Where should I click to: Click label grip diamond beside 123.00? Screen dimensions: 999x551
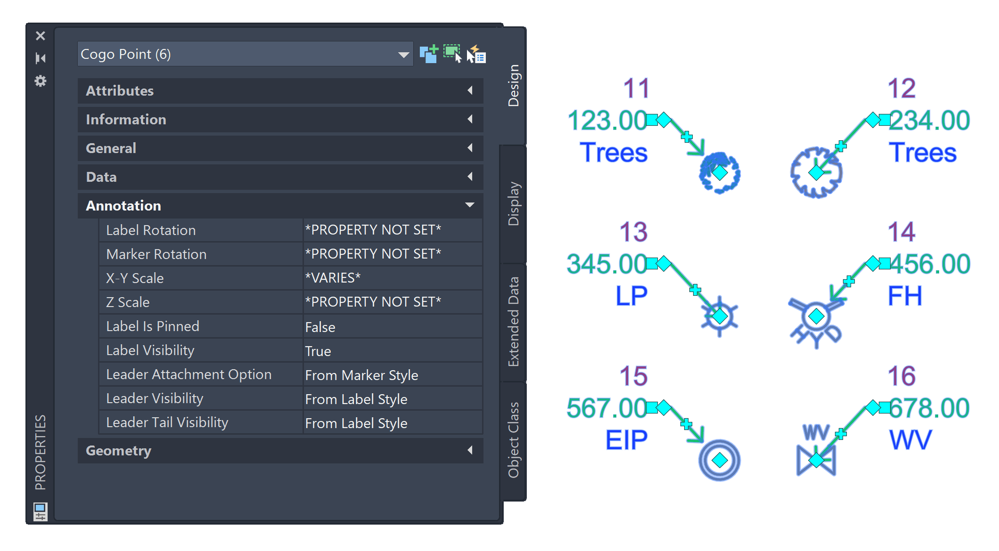(664, 120)
